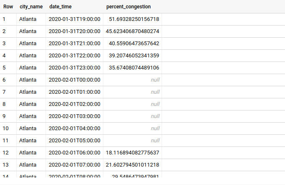
Task: Click the percent_congestion column header
Action: (128, 7)
